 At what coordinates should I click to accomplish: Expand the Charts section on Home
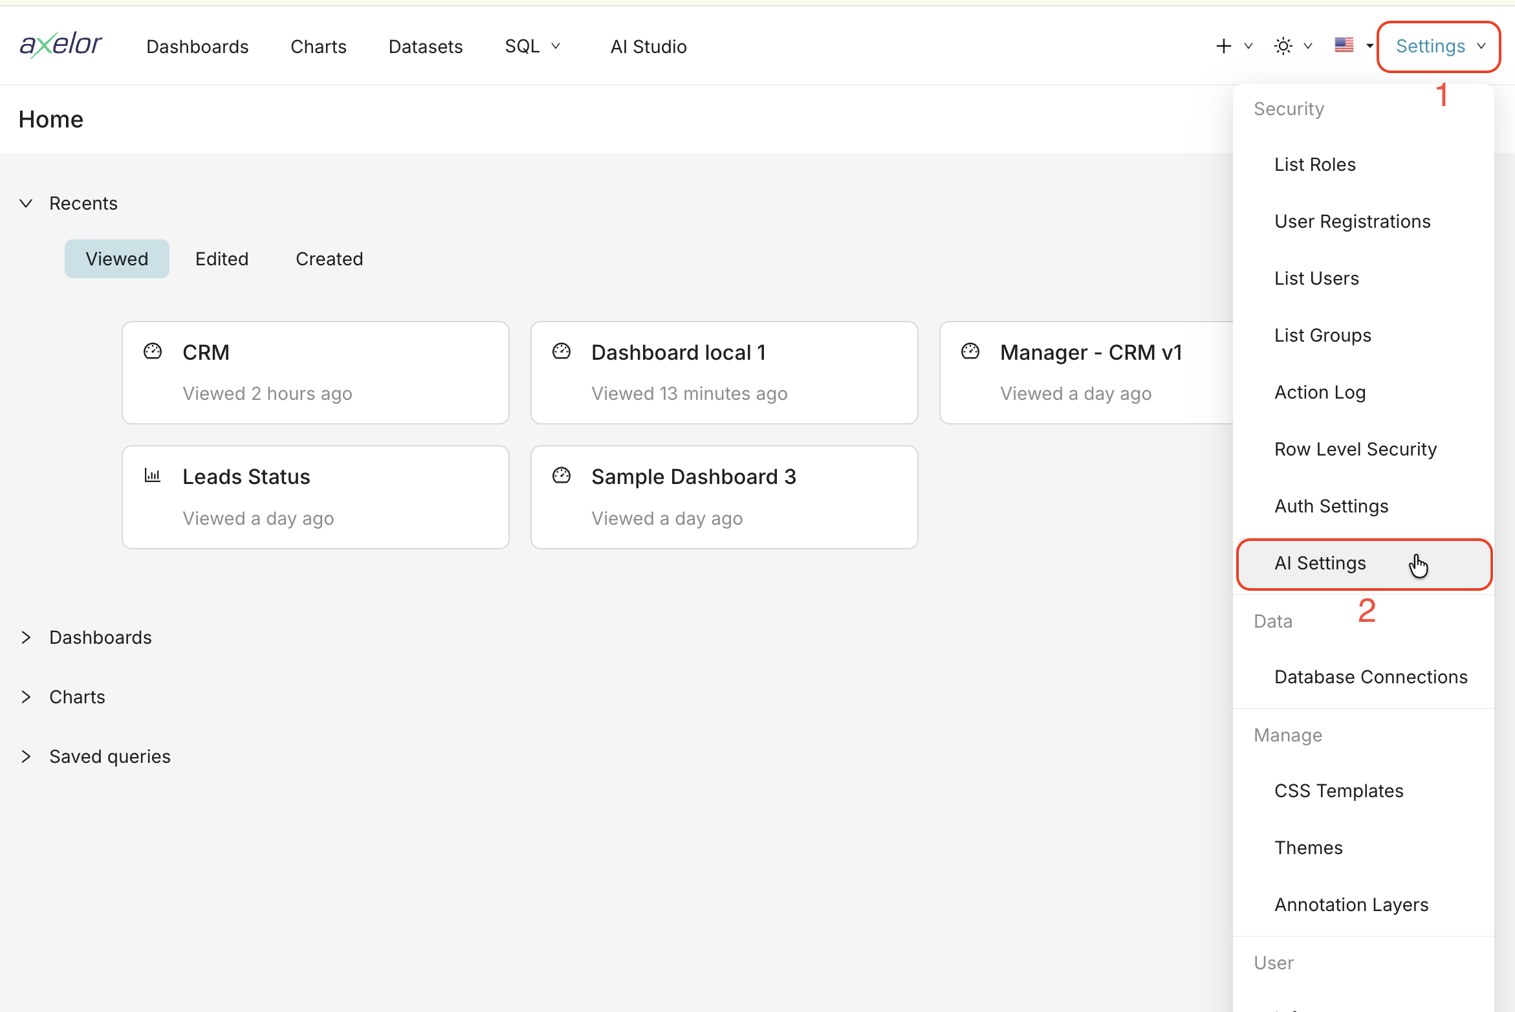click(x=26, y=697)
